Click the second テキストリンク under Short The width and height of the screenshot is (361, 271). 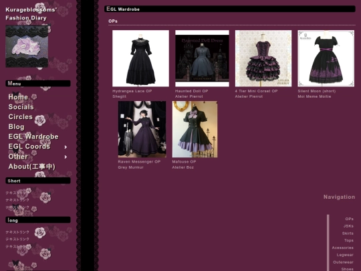[17, 200]
